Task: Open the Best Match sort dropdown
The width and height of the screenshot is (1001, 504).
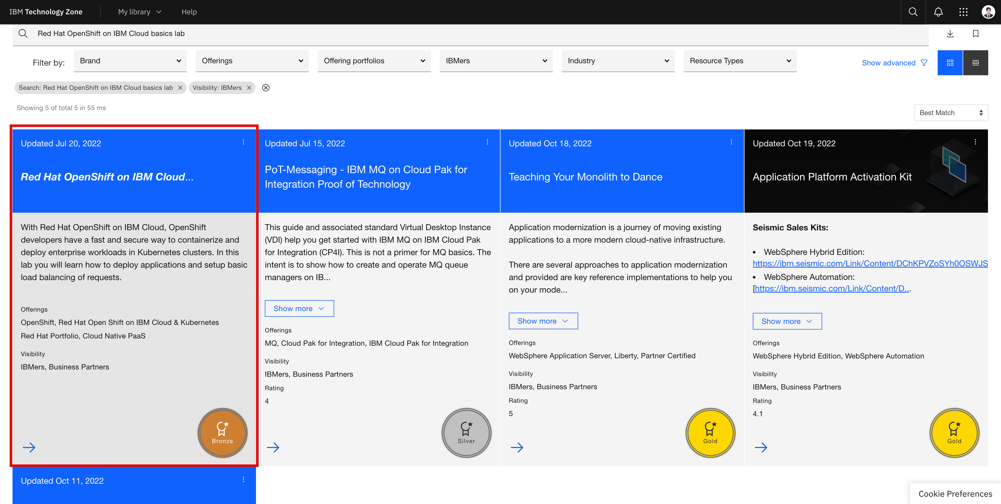Action: pyautogui.click(x=951, y=112)
